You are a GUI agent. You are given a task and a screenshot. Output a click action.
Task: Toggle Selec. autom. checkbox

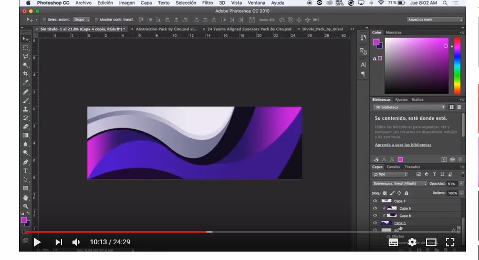tap(44, 19)
